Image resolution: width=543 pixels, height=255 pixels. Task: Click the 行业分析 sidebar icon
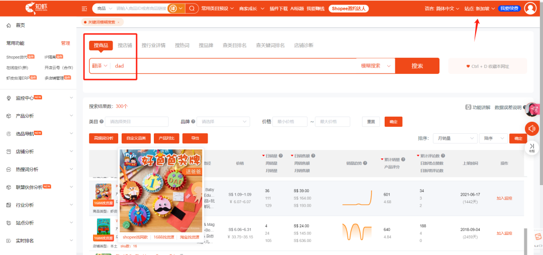coord(9,205)
